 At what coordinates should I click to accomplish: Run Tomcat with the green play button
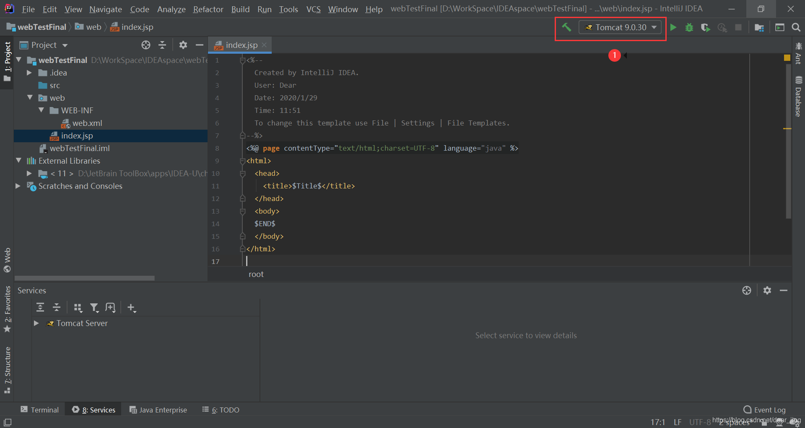(x=673, y=27)
